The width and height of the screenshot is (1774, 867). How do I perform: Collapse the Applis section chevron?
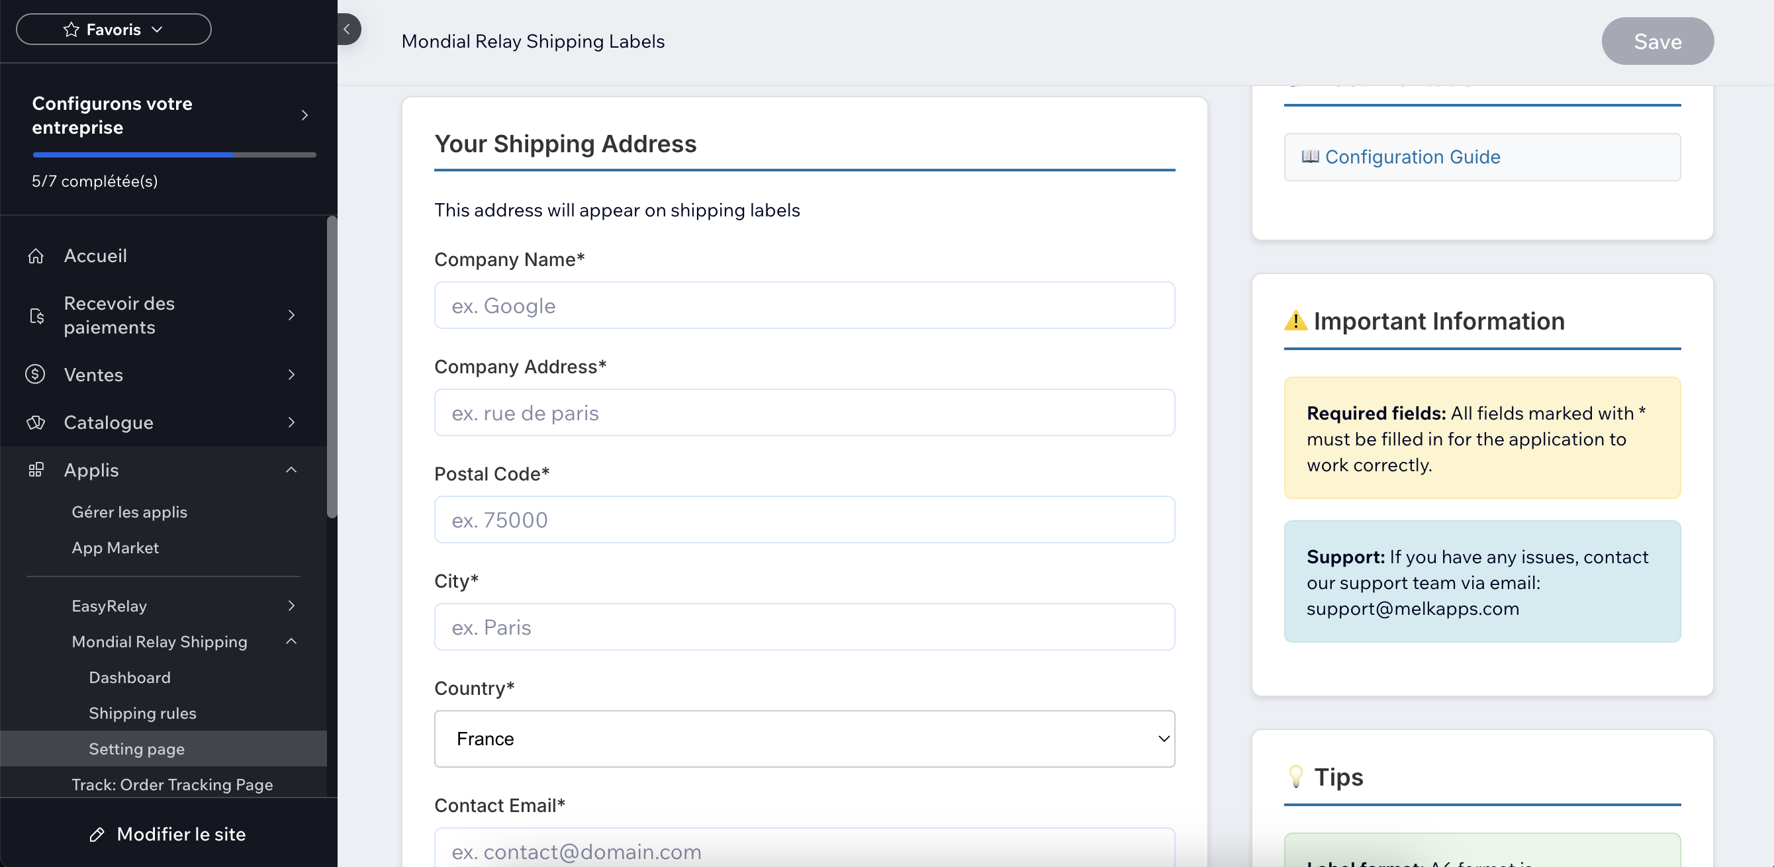tap(291, 470)
